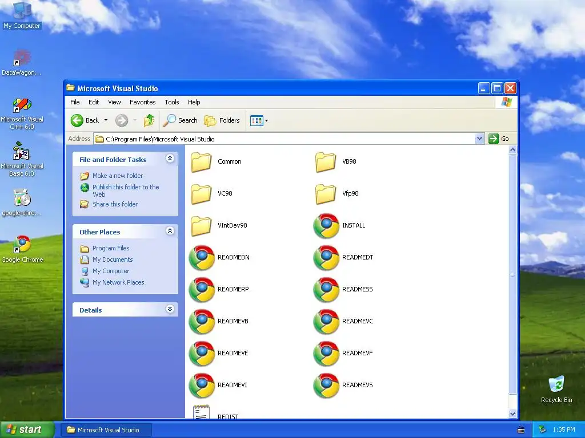585x438 pixels.
Task: Select Google Chrome desktop shortcut
Action: (22, 249)
